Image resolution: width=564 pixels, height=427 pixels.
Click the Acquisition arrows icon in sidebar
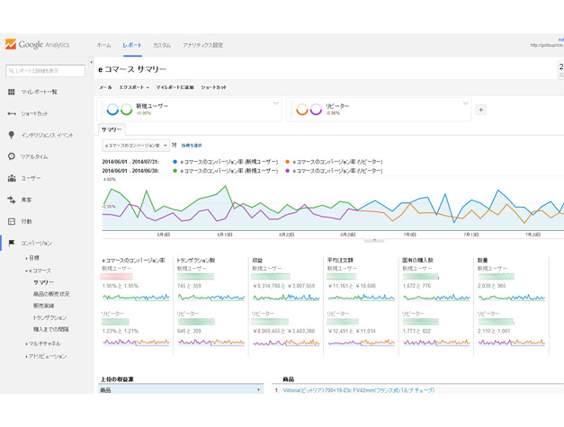coord(12,200)
